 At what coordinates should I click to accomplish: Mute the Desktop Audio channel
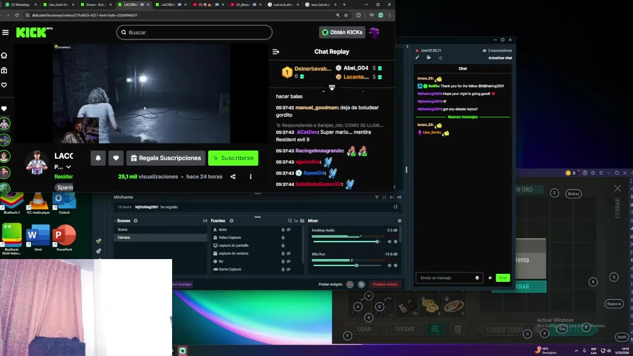pos(389,241)
